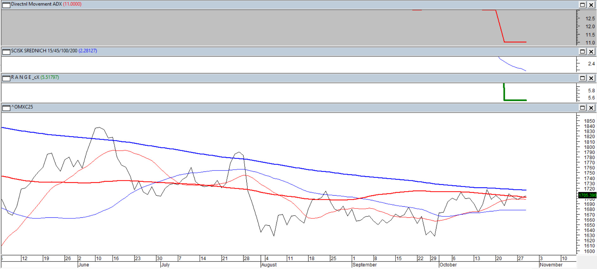Close the SCISK SREDNICH pane
597x269 pixels.
pyautogui.click(x=591, y=51)
